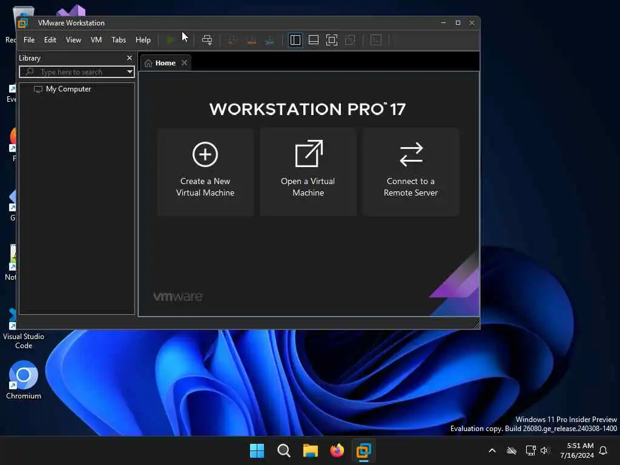Click the console view toolbar icon
Screen dimensions: 620x465
pos(376,40)
